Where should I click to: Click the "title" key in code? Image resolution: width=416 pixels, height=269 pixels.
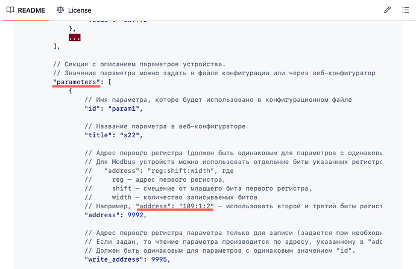(98, 135)
